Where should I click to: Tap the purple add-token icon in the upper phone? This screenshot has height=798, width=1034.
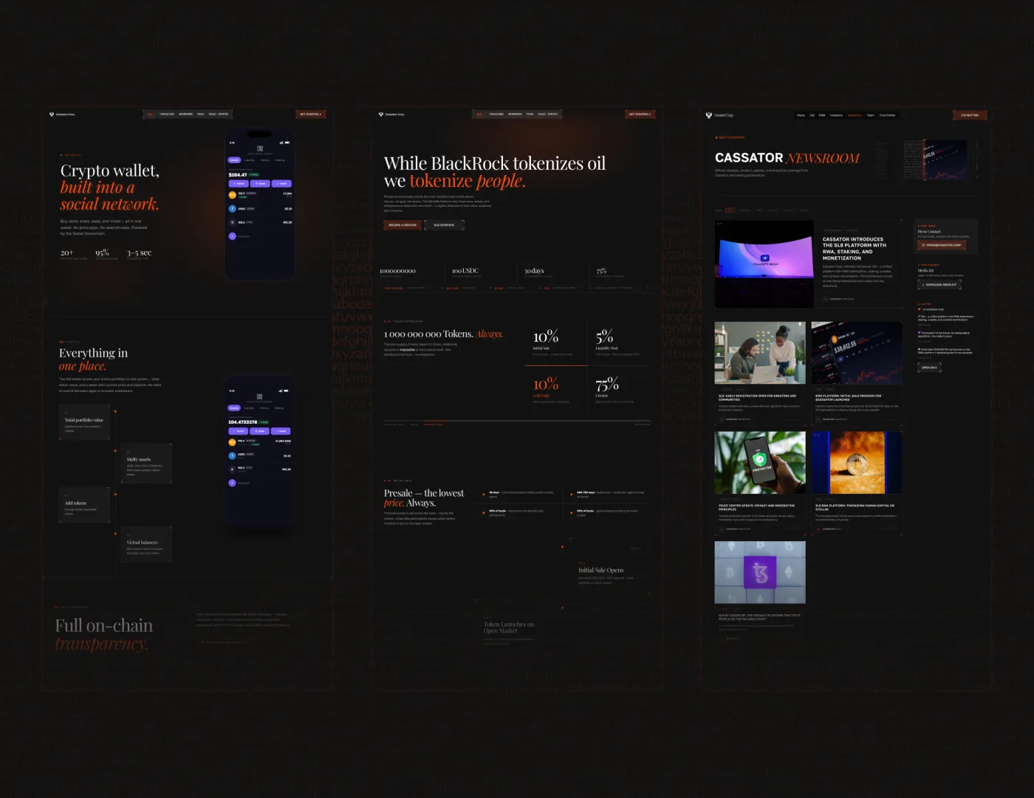tap(232, 236)
